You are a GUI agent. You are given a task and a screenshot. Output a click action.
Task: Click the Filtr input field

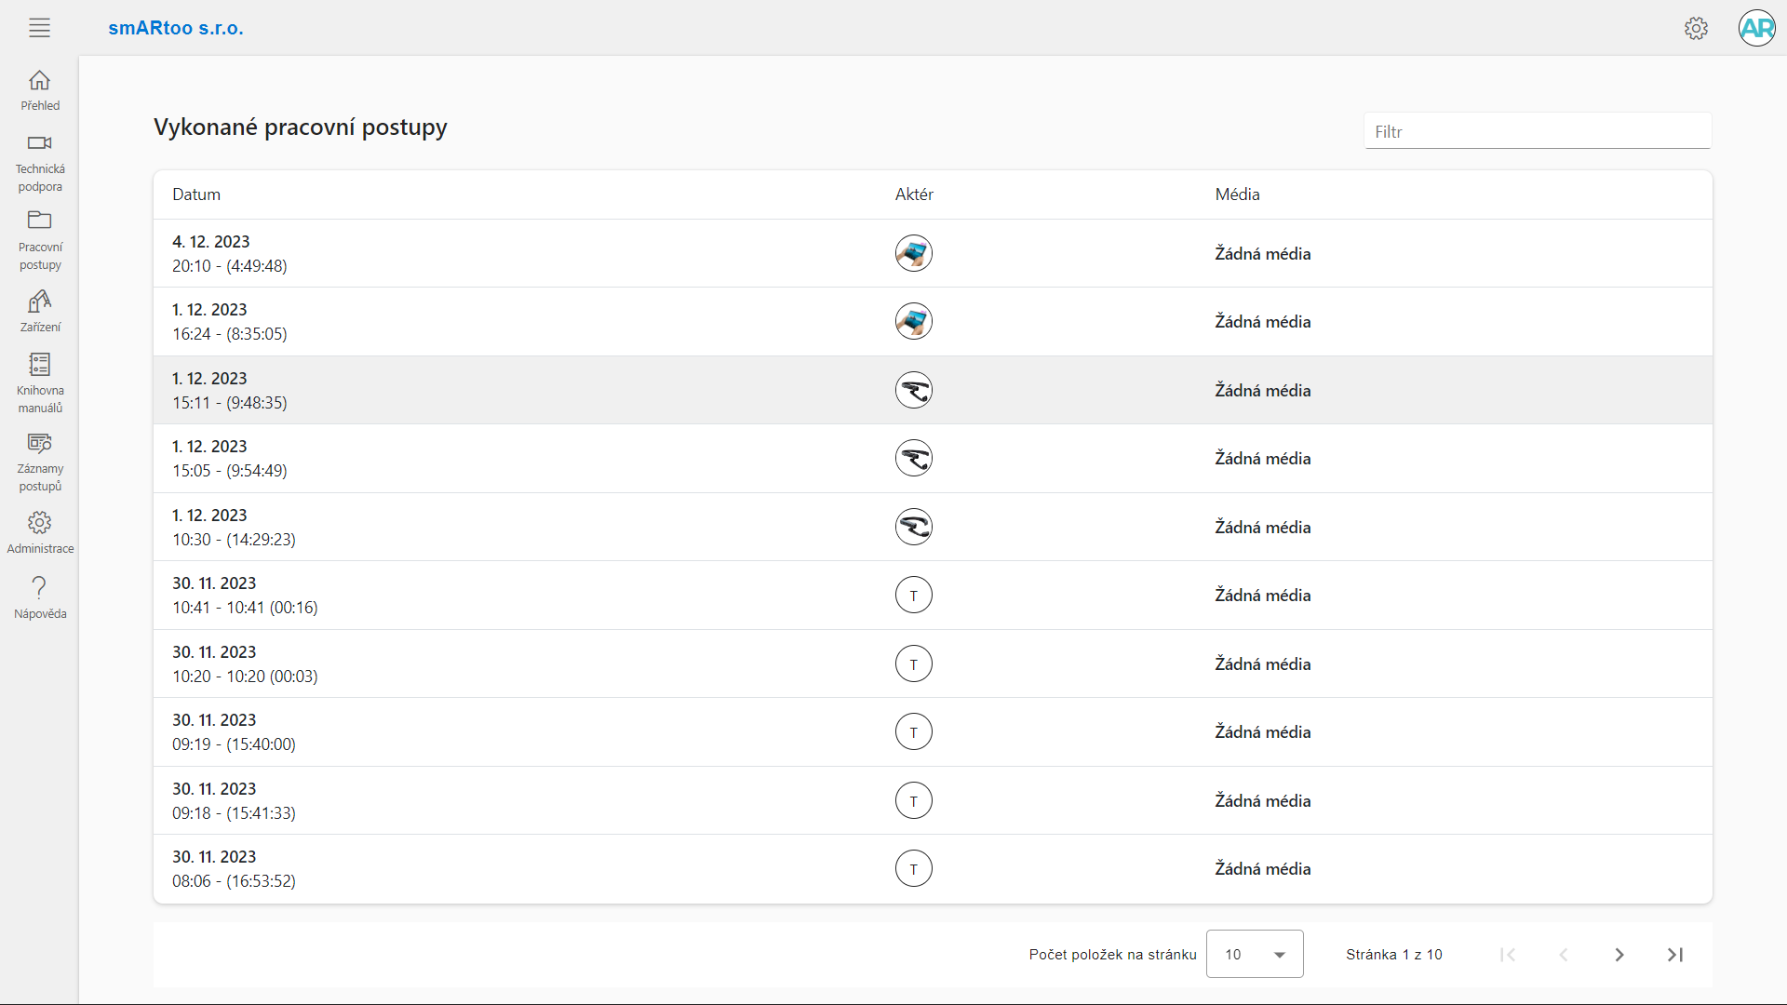coord(1538,131)
